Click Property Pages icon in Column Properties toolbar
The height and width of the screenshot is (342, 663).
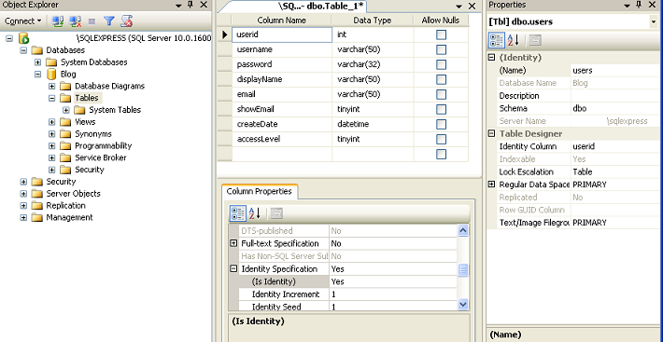pos(276,213)
